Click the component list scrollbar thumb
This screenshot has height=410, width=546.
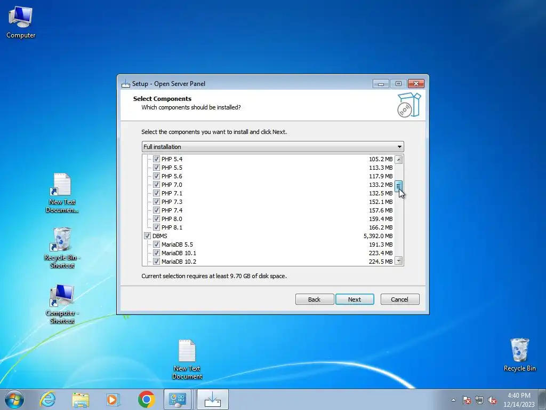click(x=399, y=186)
